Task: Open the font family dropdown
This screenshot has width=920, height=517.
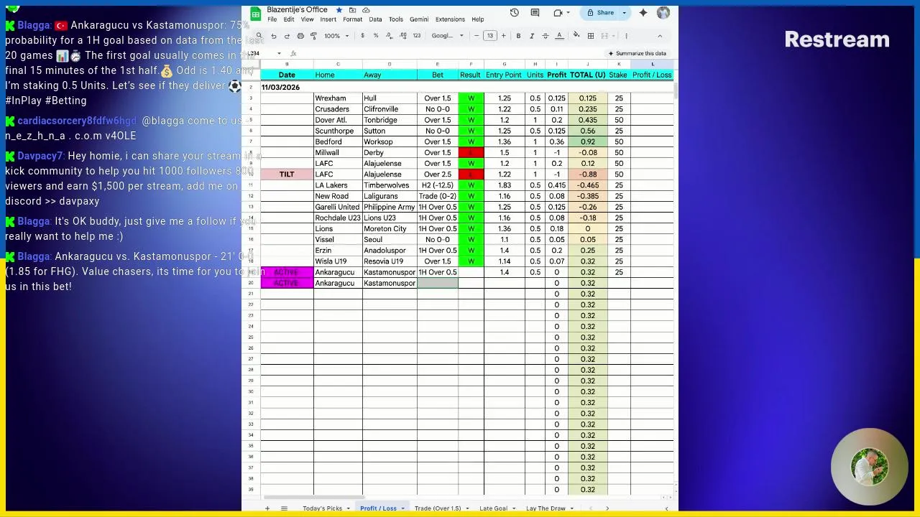Action: [x=447, y=35]
